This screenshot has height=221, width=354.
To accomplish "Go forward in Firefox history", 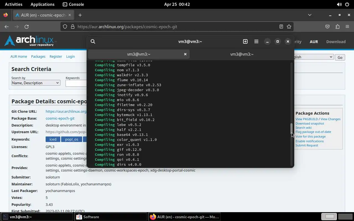I will tap(17, 27).
